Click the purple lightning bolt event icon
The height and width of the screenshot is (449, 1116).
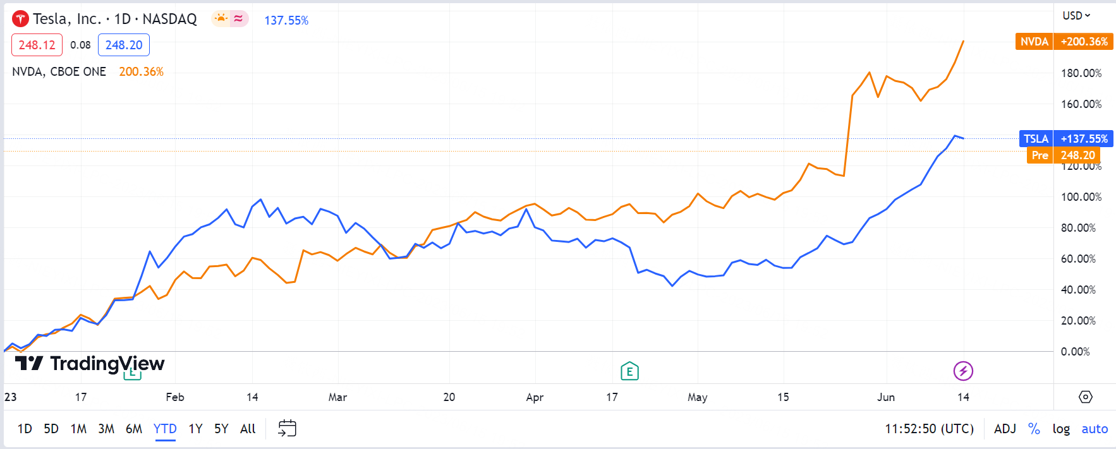963,371
